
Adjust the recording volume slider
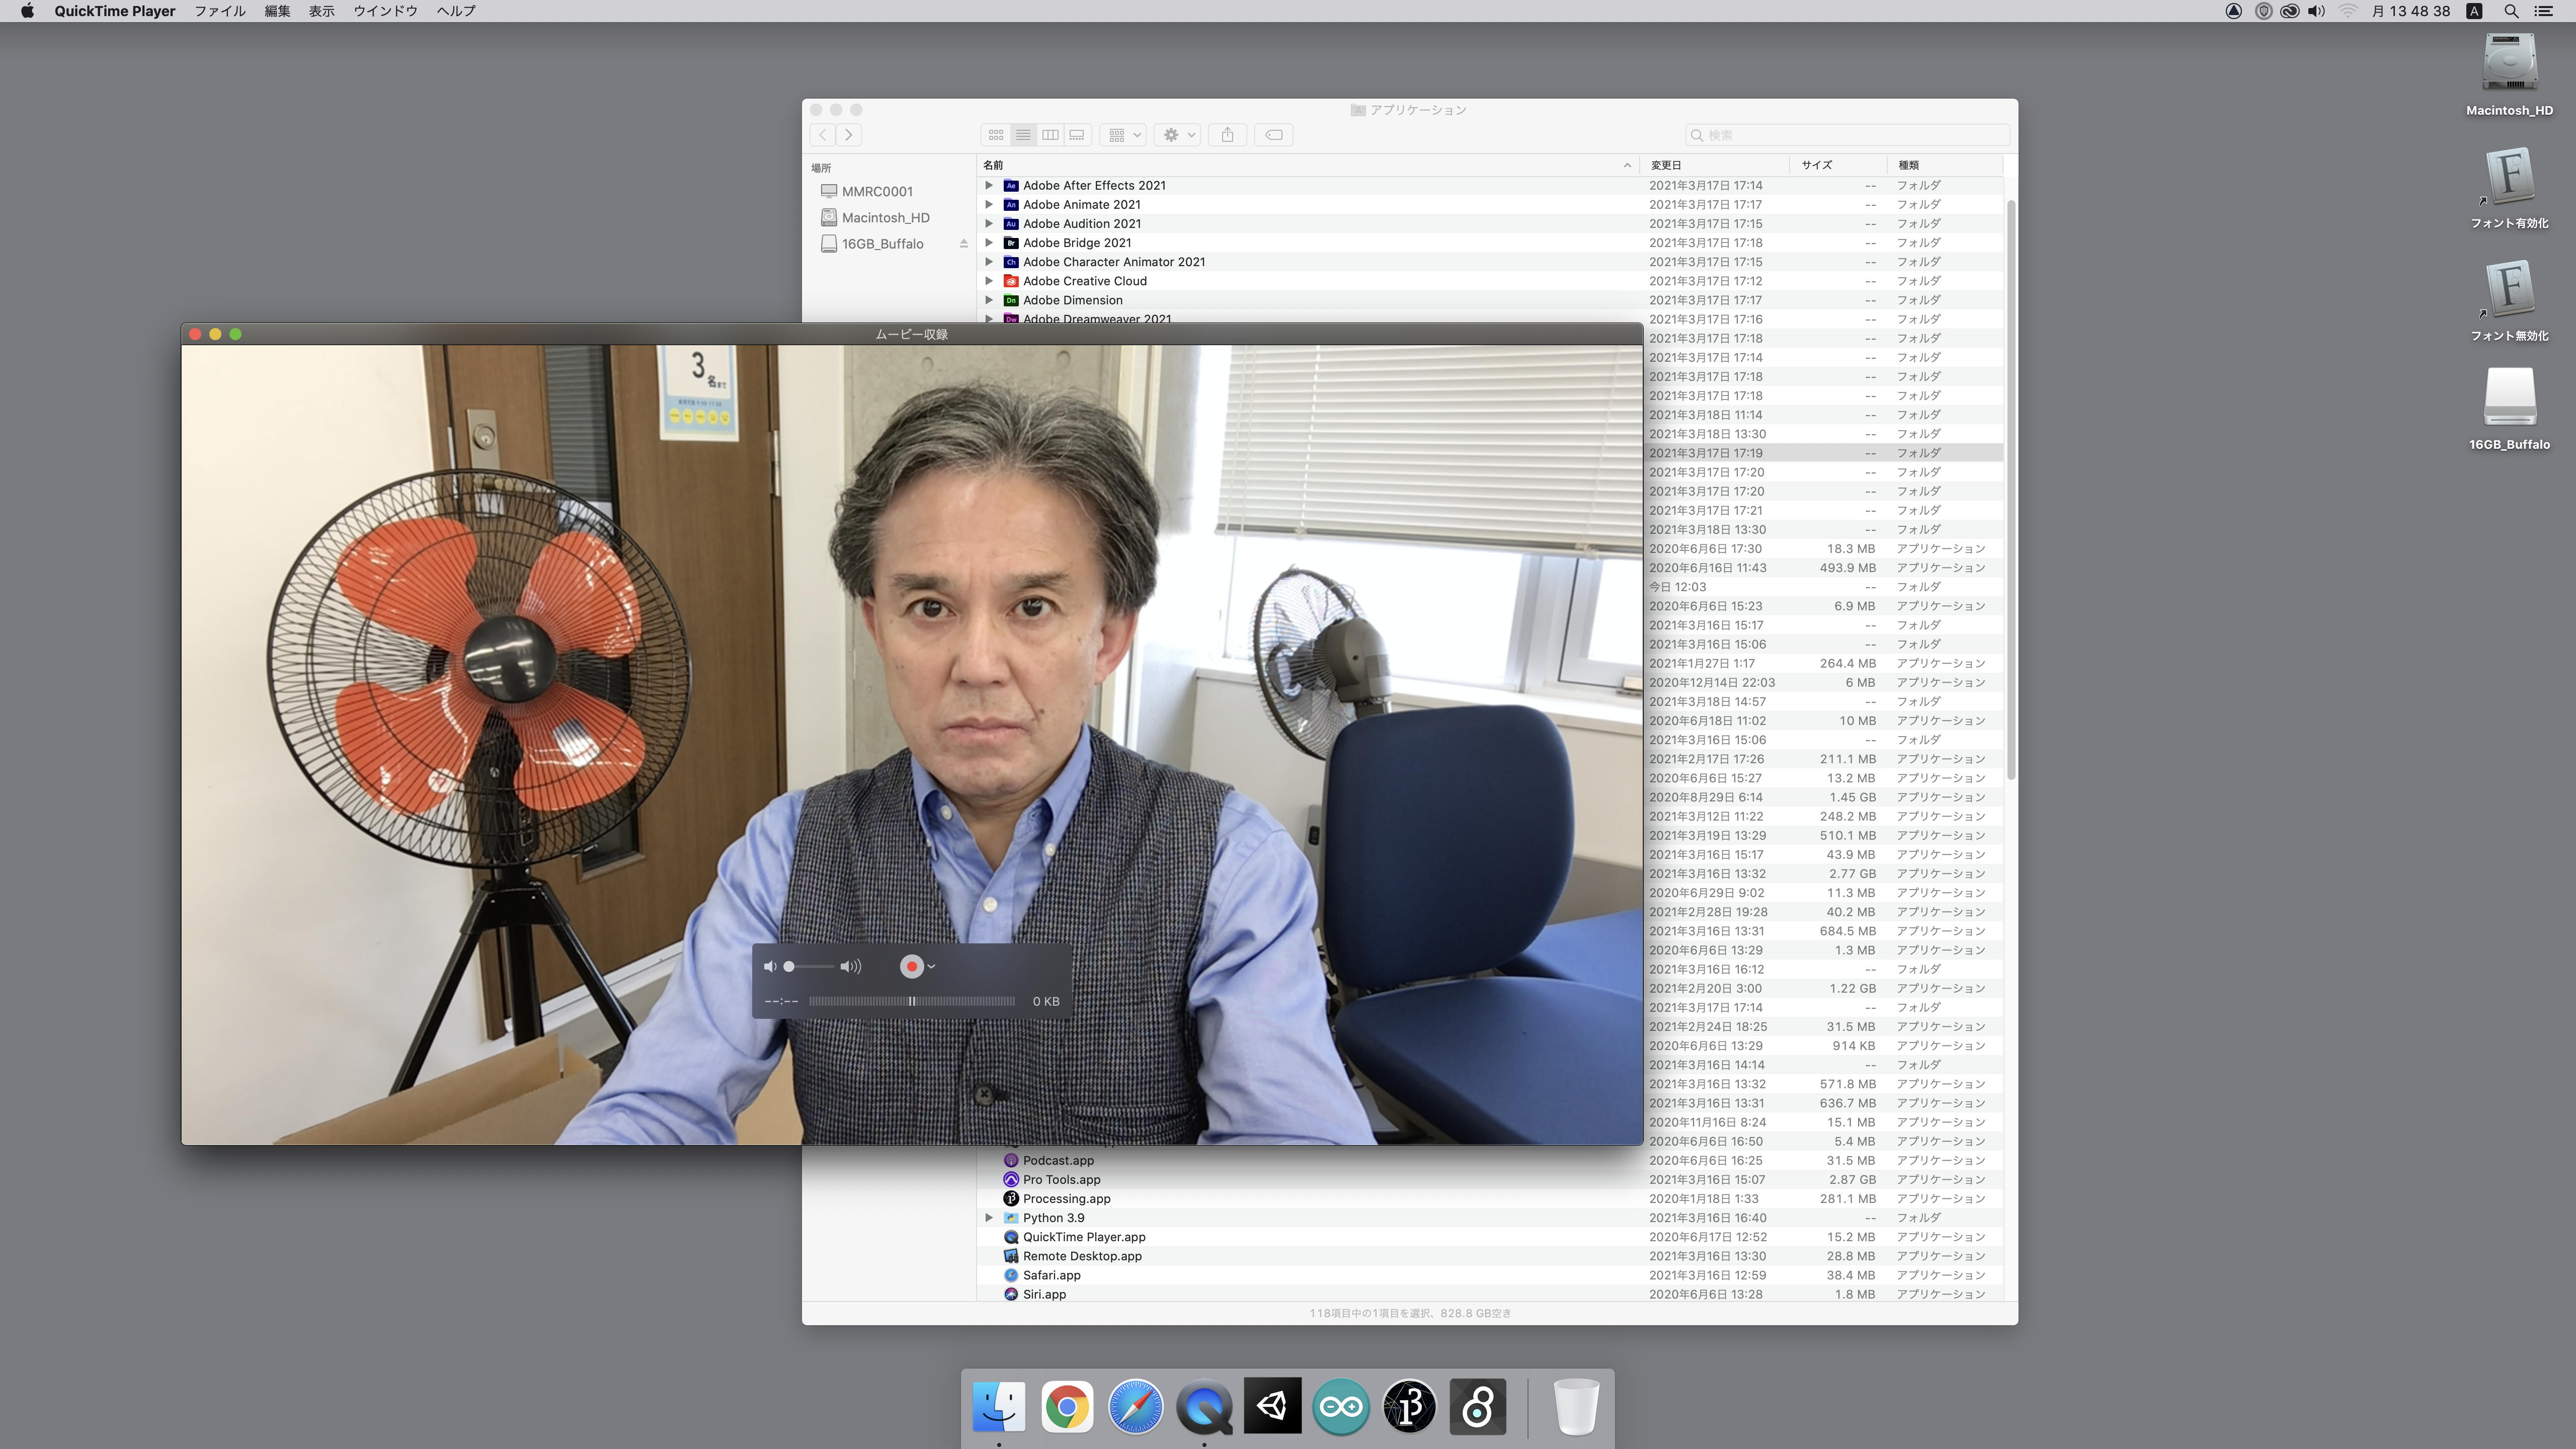808,966
